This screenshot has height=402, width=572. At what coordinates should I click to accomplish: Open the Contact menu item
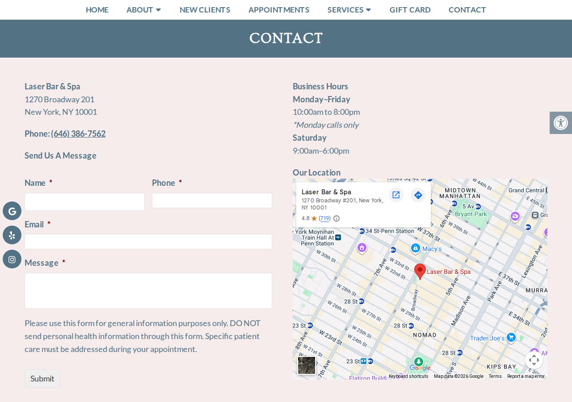(467, 10)
